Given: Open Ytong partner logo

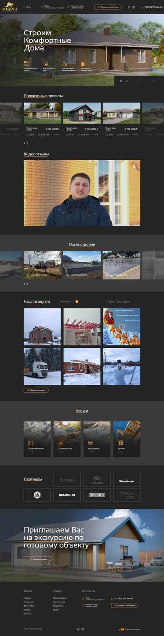Looking at the screenshot, I should click(x=97, y=480).
